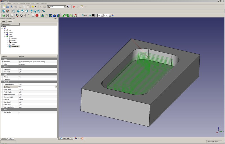Screen dimensions: 225x144
Task: Switch to the Úkoly tab
Action: tap(10, 21)
